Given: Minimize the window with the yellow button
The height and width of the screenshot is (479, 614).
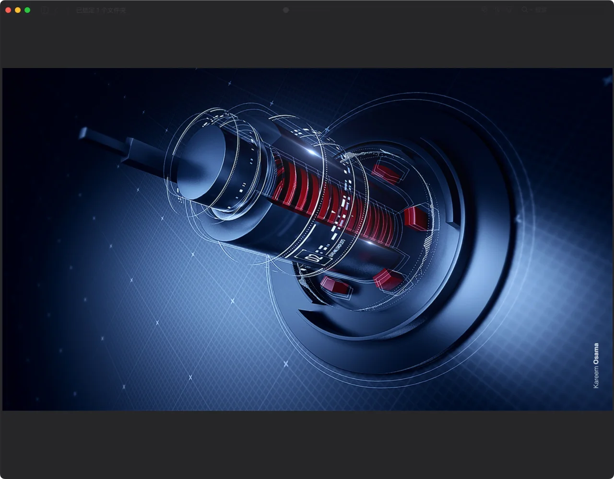Looking at the screenshot, I should pyautogui.click(x=18, y=10).
